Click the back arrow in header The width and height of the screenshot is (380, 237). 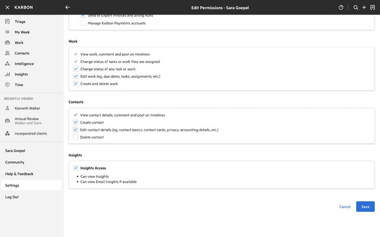68,8
